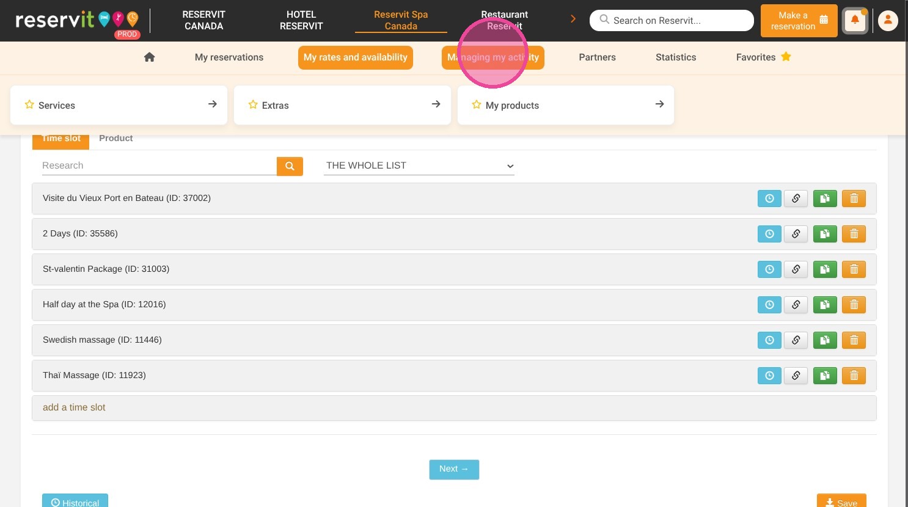This screenshot has width=908, height=507.
Task: Open clock schedule for Swedish massage
Action: (x=769, y=340)
